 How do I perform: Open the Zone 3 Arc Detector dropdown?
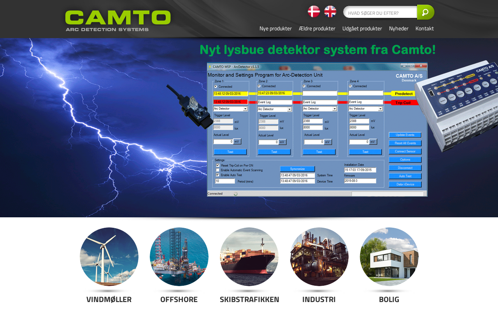point(320,109)
